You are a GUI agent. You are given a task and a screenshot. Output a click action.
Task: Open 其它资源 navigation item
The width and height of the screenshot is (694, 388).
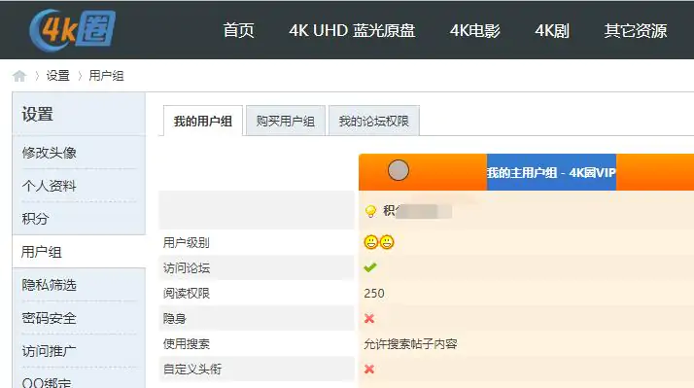click(x=636, y=30)
